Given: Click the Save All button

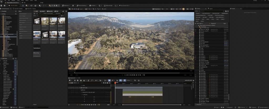Looking at the screenshot, I should [50, 11].
